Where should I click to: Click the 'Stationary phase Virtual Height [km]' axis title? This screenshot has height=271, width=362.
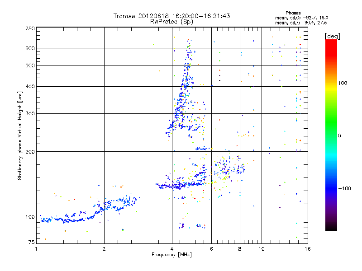19,136
